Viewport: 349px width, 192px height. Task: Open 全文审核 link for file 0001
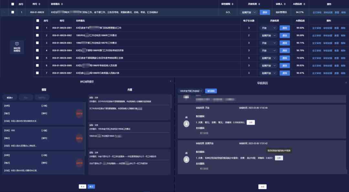coord(316,28)
